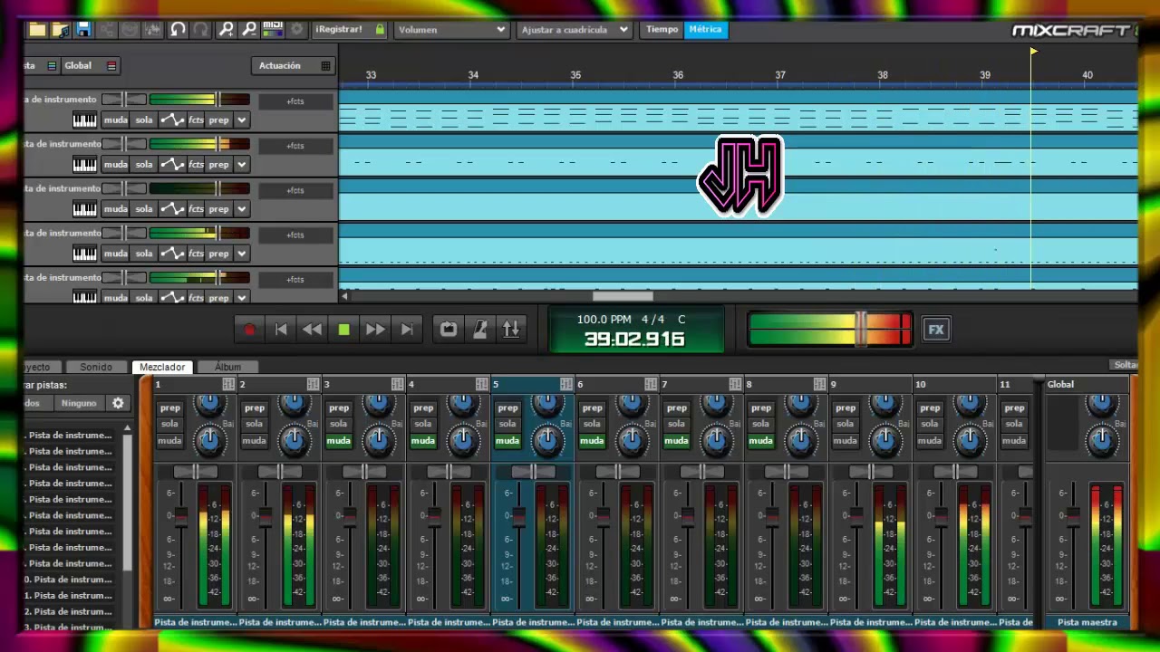Click the redo arrow icon

coord(200,29)
